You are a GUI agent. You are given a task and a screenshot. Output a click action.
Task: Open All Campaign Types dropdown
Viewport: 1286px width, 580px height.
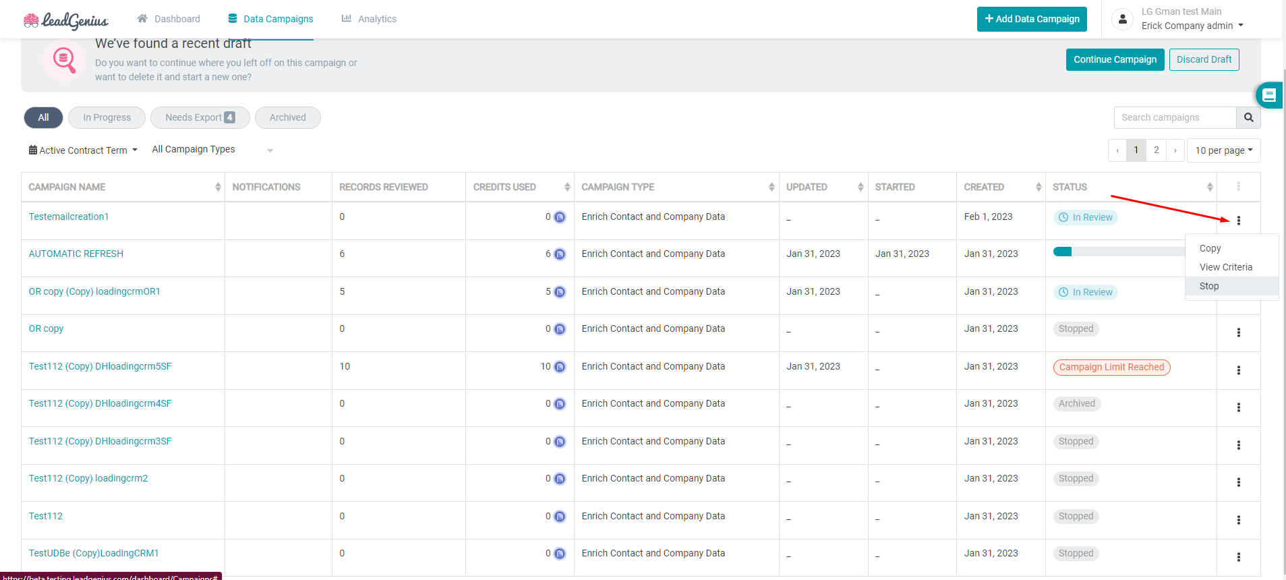212,150
